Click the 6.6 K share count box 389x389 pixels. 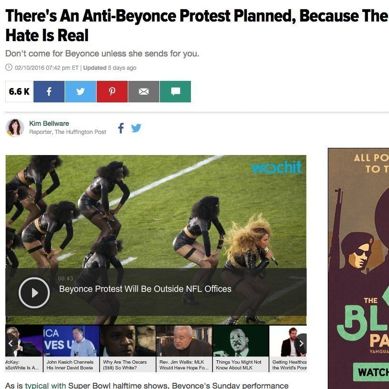(19, 91)
